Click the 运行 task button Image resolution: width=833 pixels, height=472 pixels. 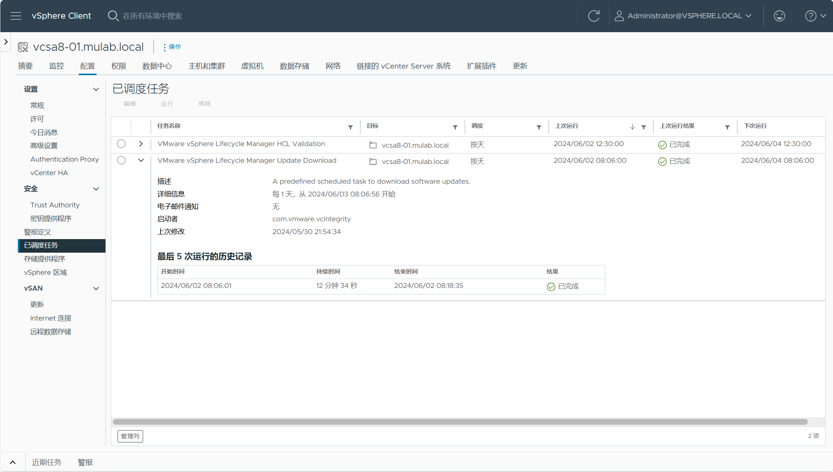167,104
